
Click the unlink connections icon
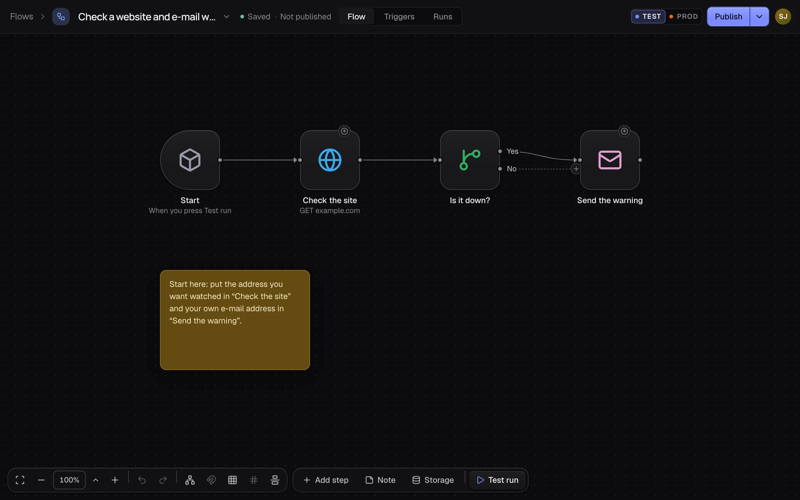click(211, 480)
